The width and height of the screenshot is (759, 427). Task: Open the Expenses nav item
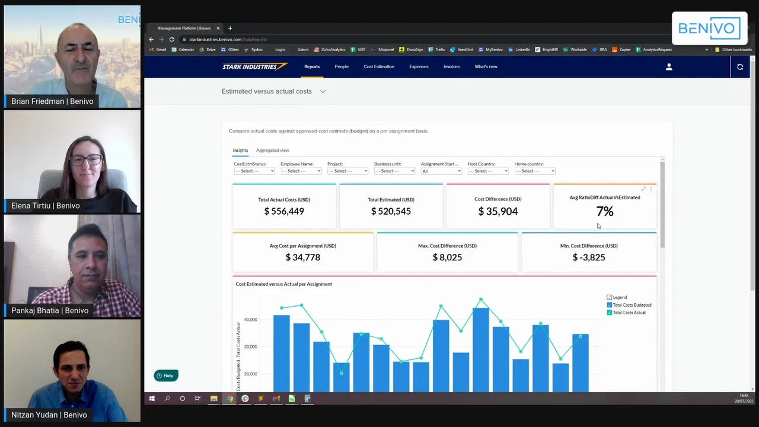click(x=419, y=66)
